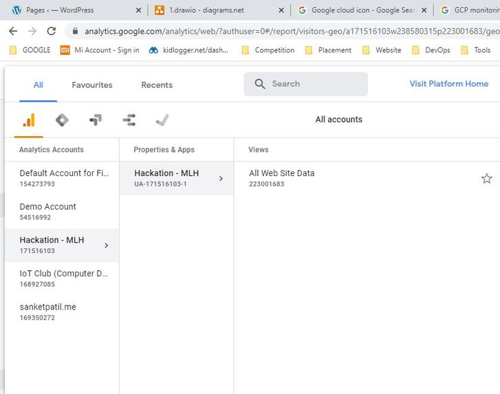Switch to the Recents tab
This screenshot has width=500, height=394.
(157, 85)
